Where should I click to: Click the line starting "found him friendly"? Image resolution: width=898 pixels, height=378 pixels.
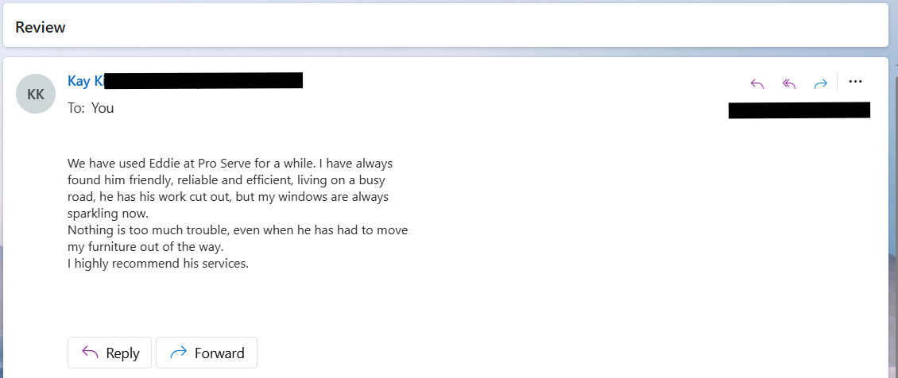[226, 180]
